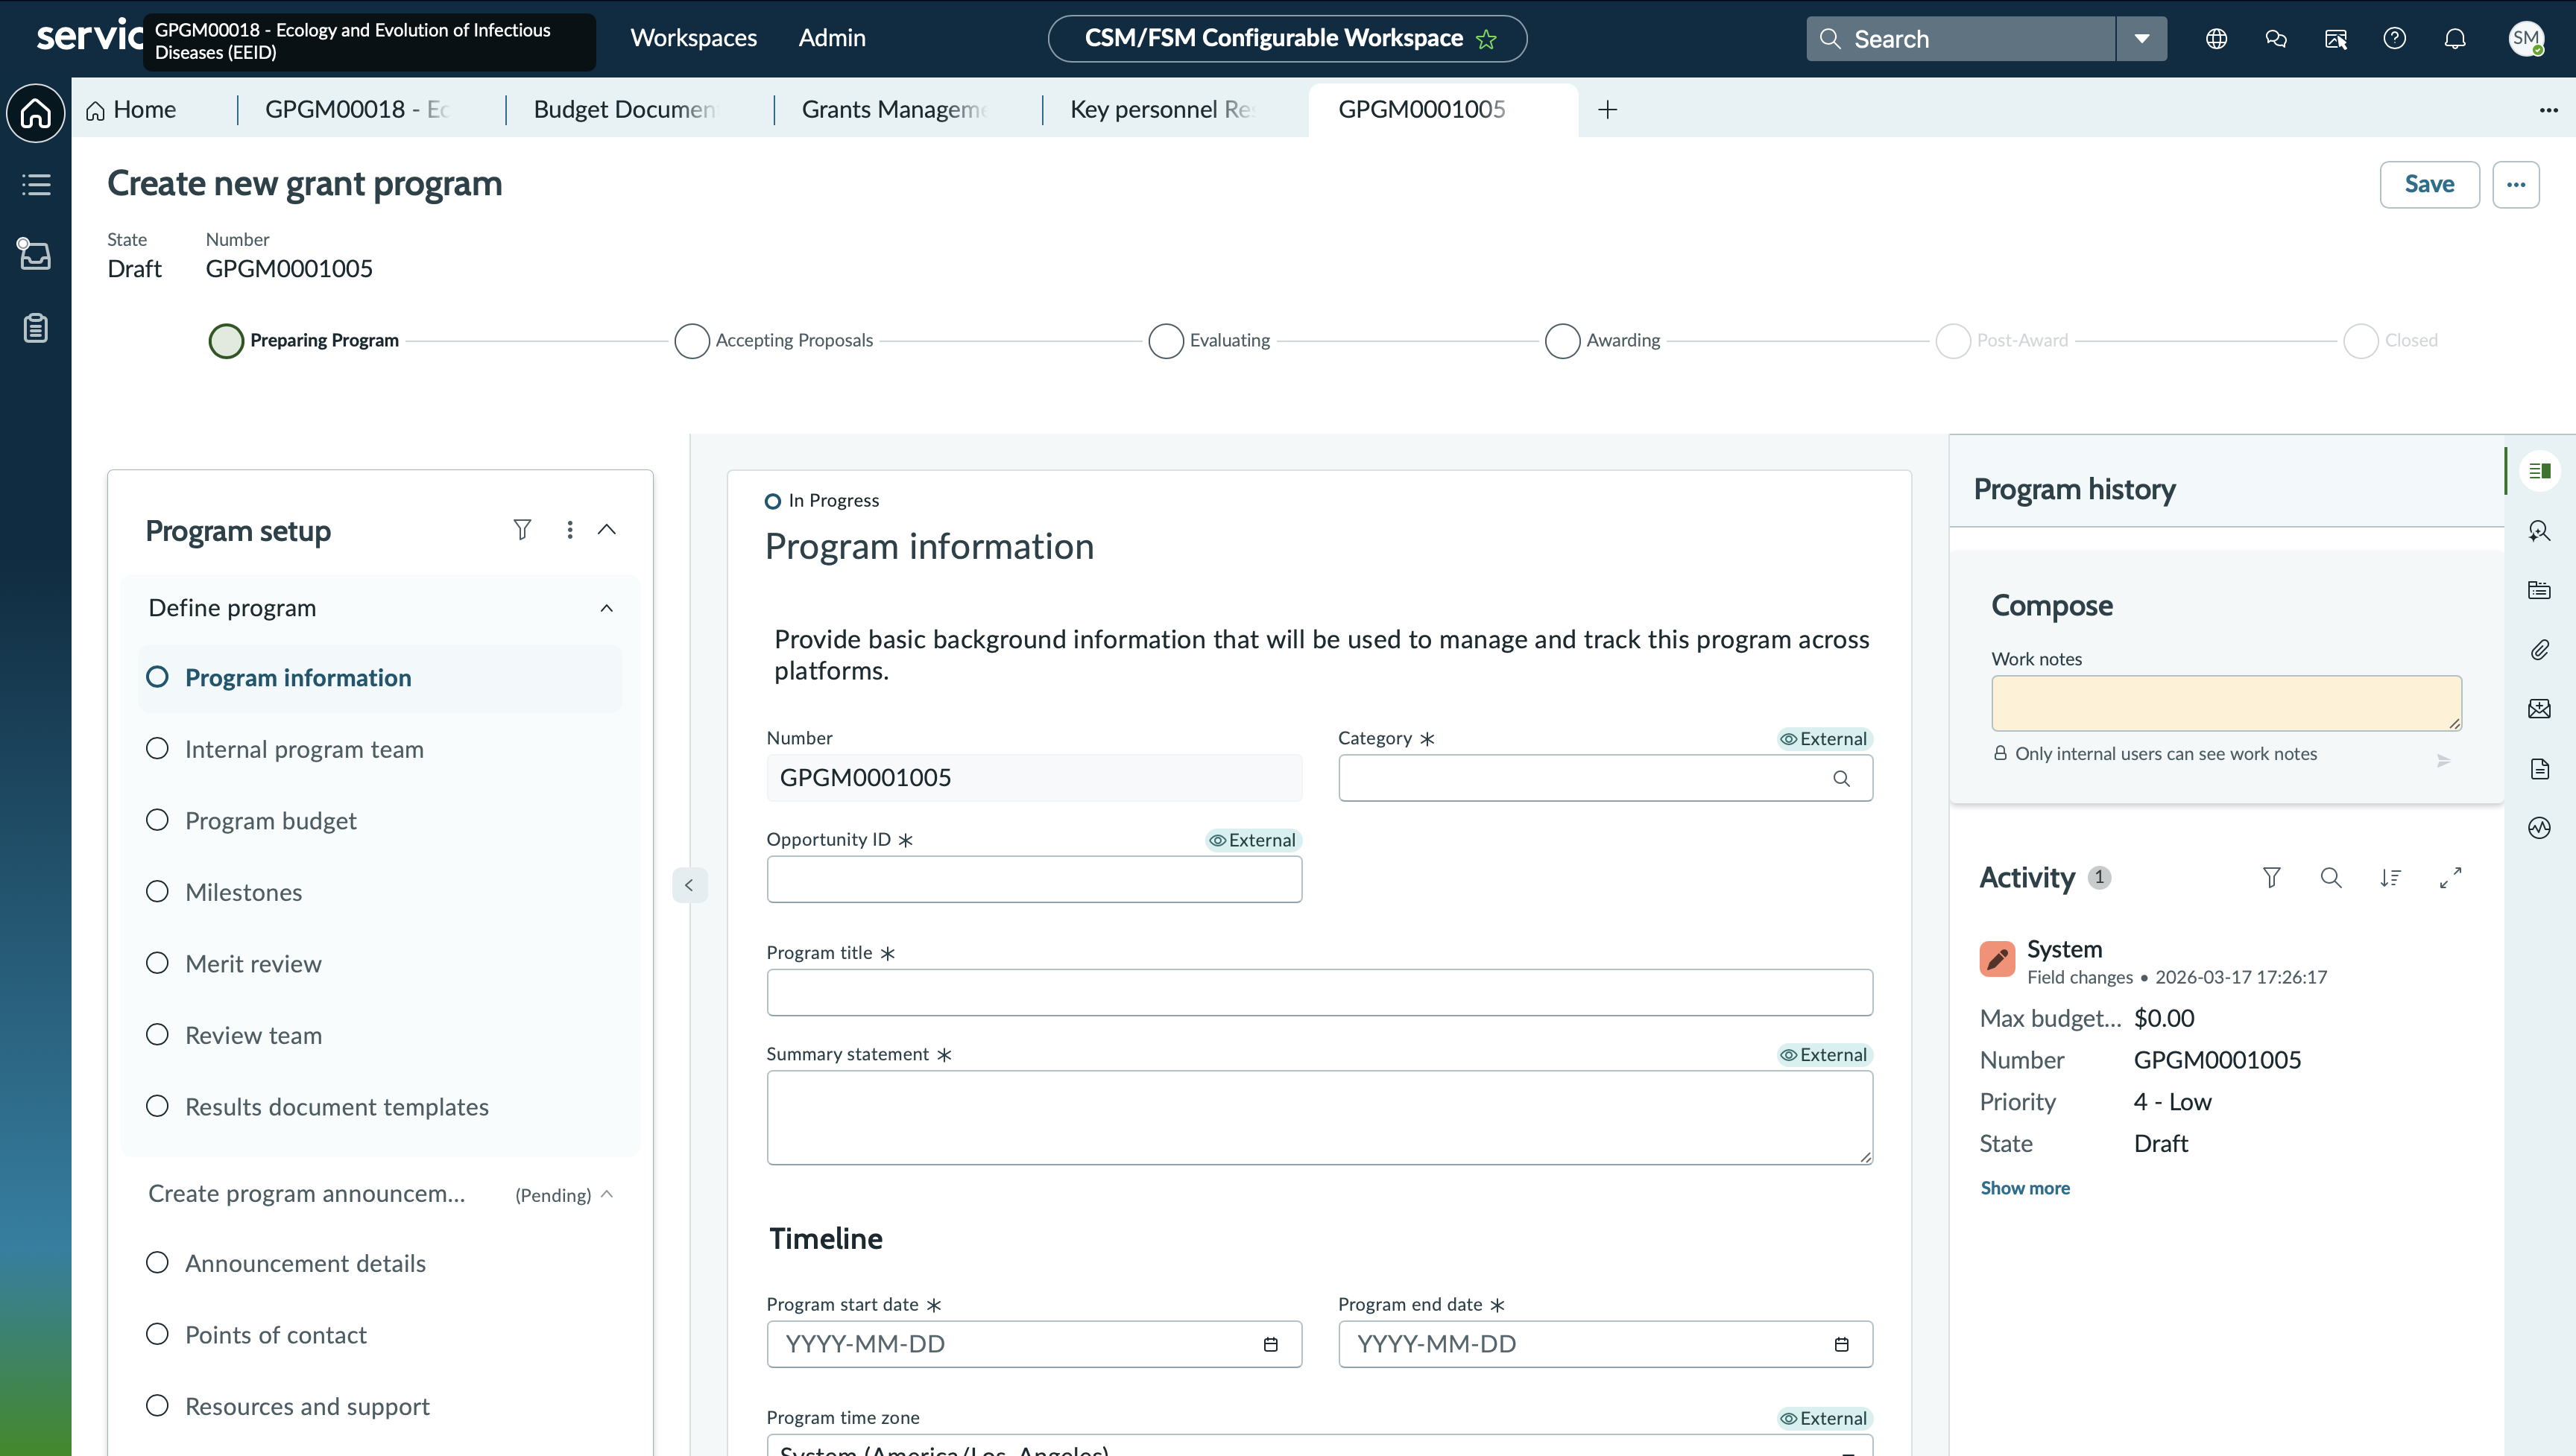
Task: Open the activity pulse icon in right rail
Action: tap(2539, 828)
